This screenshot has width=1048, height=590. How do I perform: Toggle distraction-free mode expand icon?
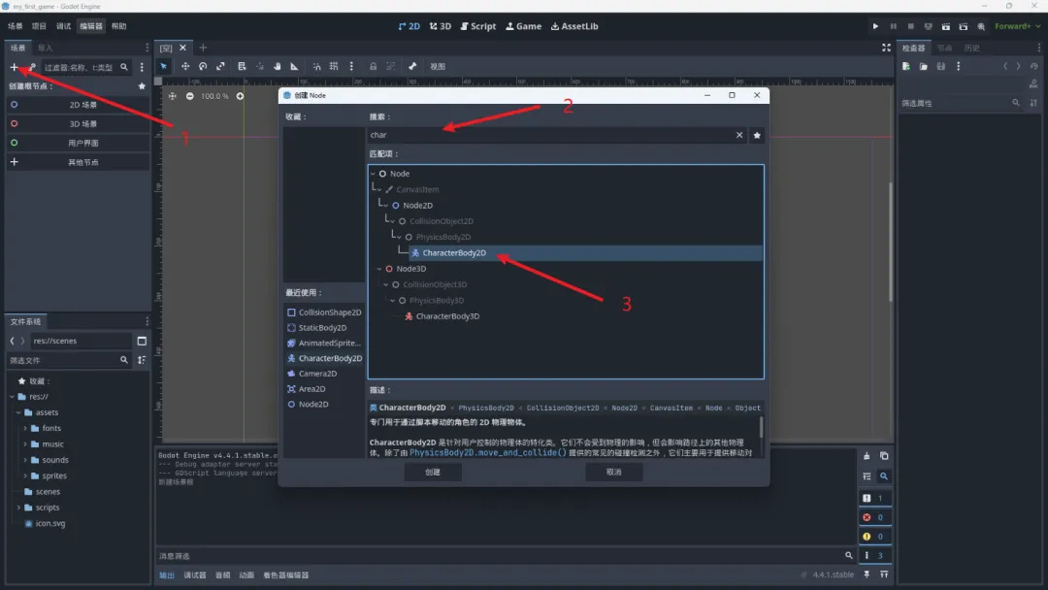pyautogui.click(x=886, y=48)
